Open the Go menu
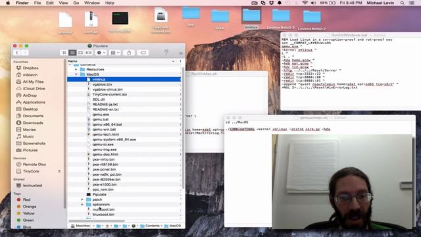The width and height of the screenshot is (421, 237). [76, 3]
